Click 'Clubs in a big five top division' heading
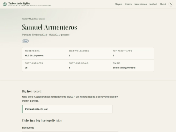176x132 pixels. tap(42, 121)
